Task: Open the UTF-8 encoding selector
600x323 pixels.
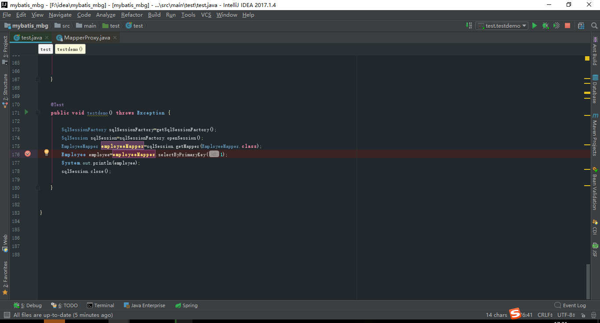Action: [566, 315]
